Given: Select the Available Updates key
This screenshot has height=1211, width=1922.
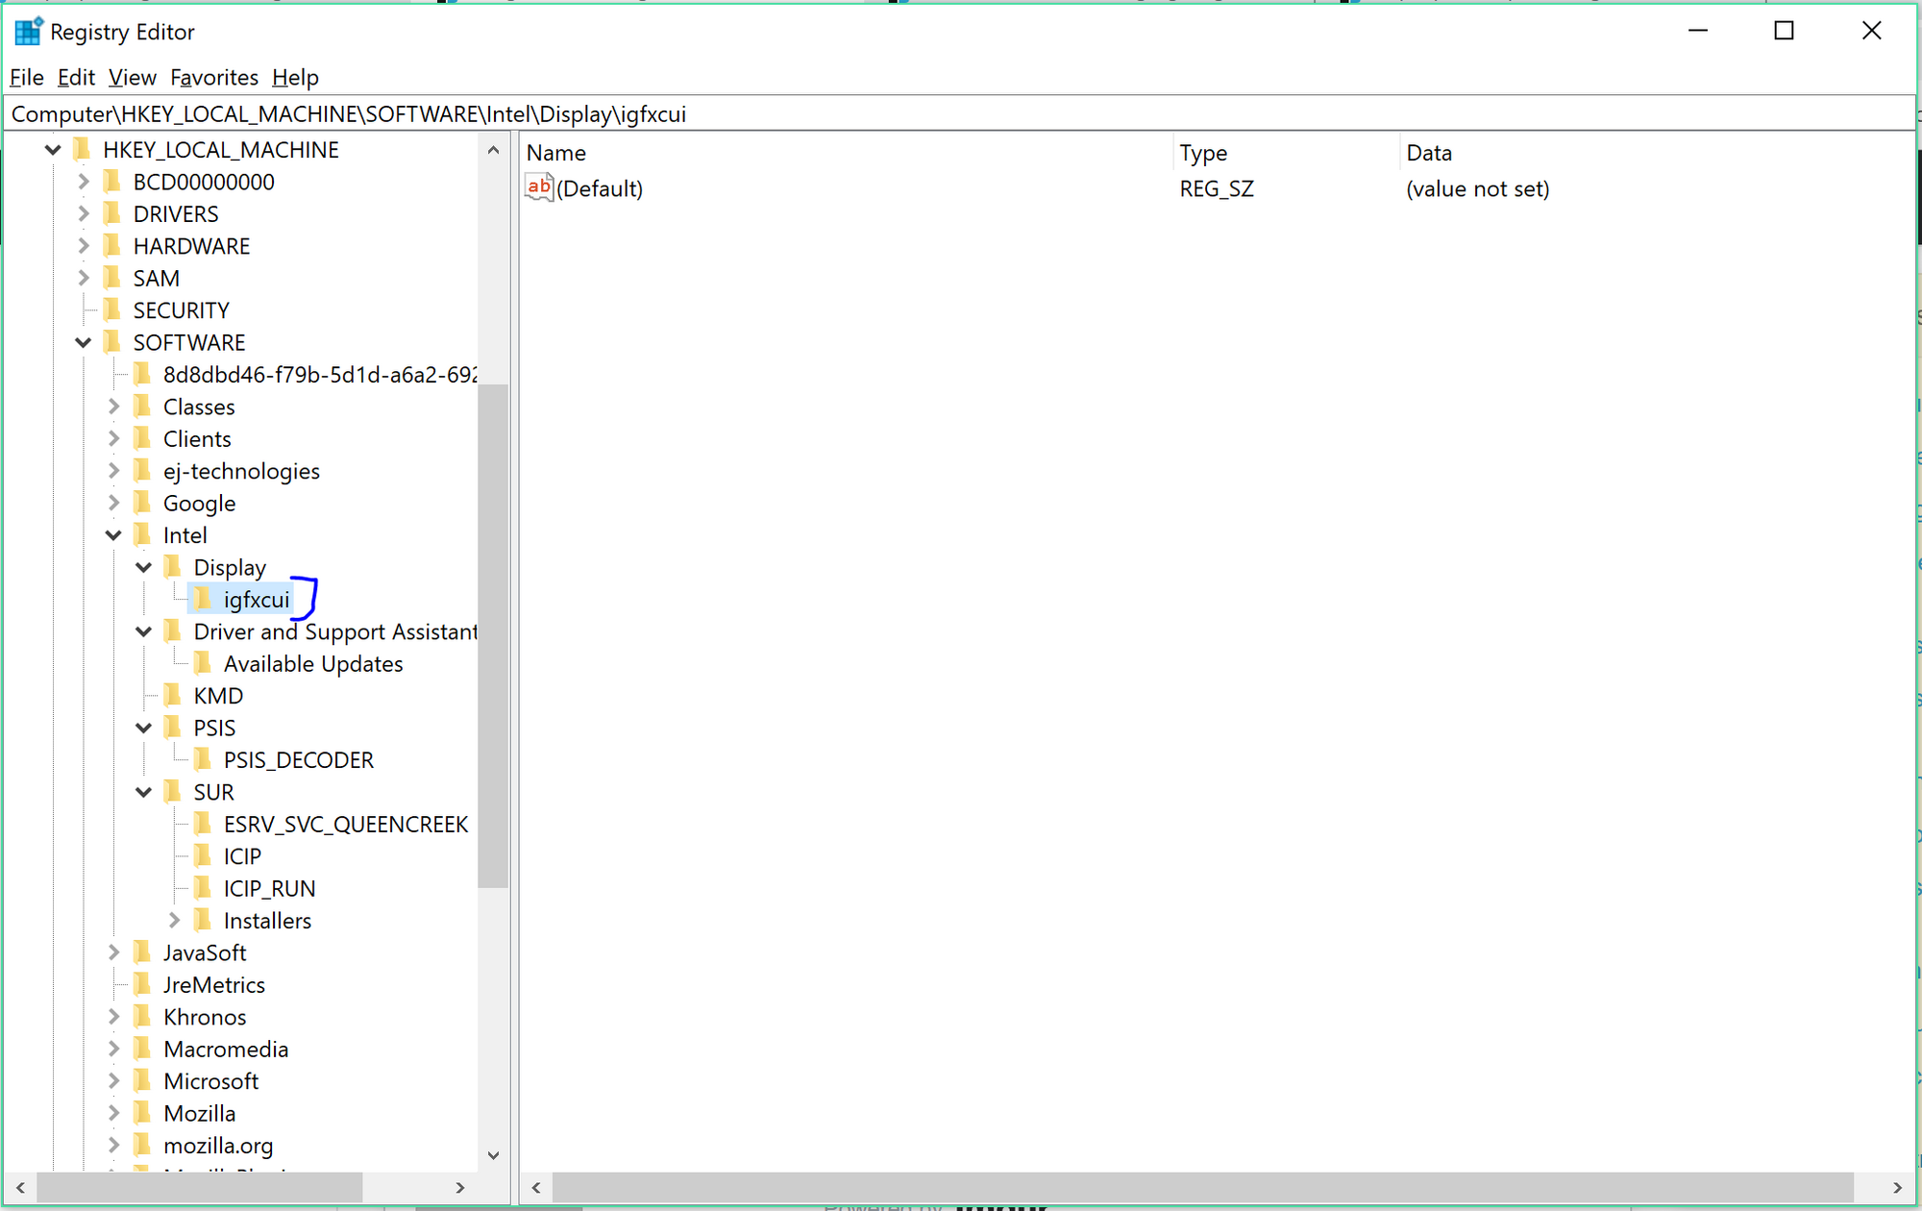Looking at the screenshot, I should click(313, 664).
